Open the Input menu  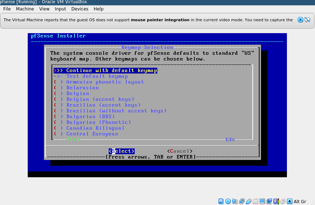[x=60, y=9]
